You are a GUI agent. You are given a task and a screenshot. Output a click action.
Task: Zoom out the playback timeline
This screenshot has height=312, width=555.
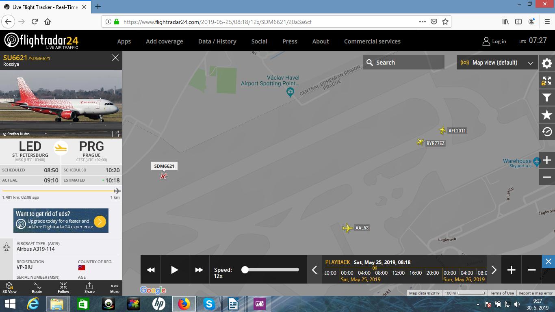[531, 270]
